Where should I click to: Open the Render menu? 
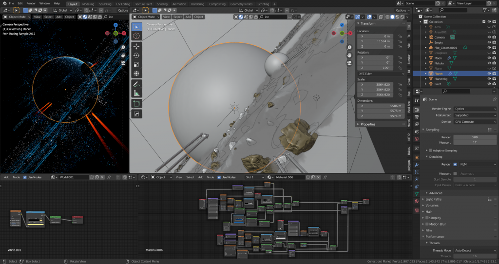coord(31,3)
